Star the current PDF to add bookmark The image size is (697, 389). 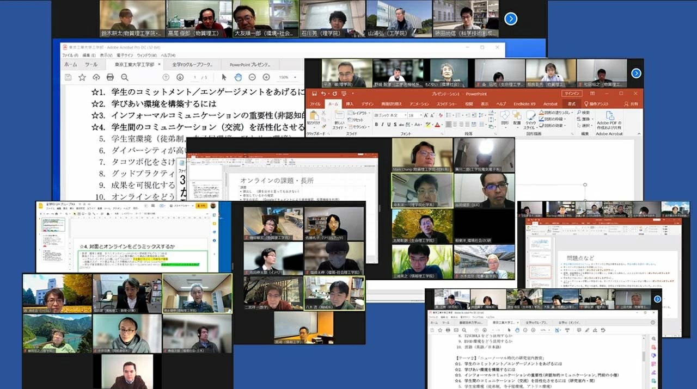(83, 77)
